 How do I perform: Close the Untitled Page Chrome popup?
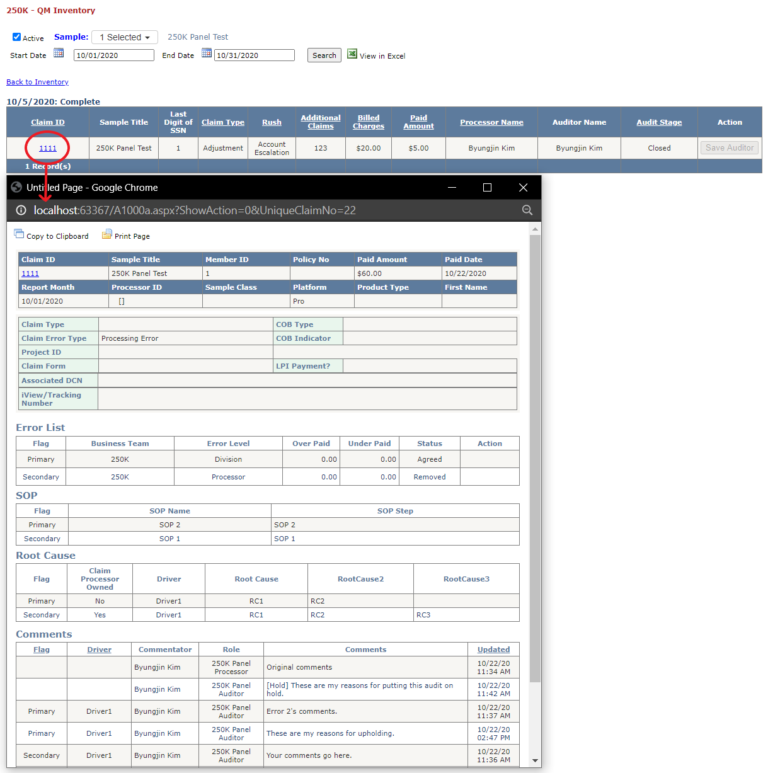(x=523, y=187)
